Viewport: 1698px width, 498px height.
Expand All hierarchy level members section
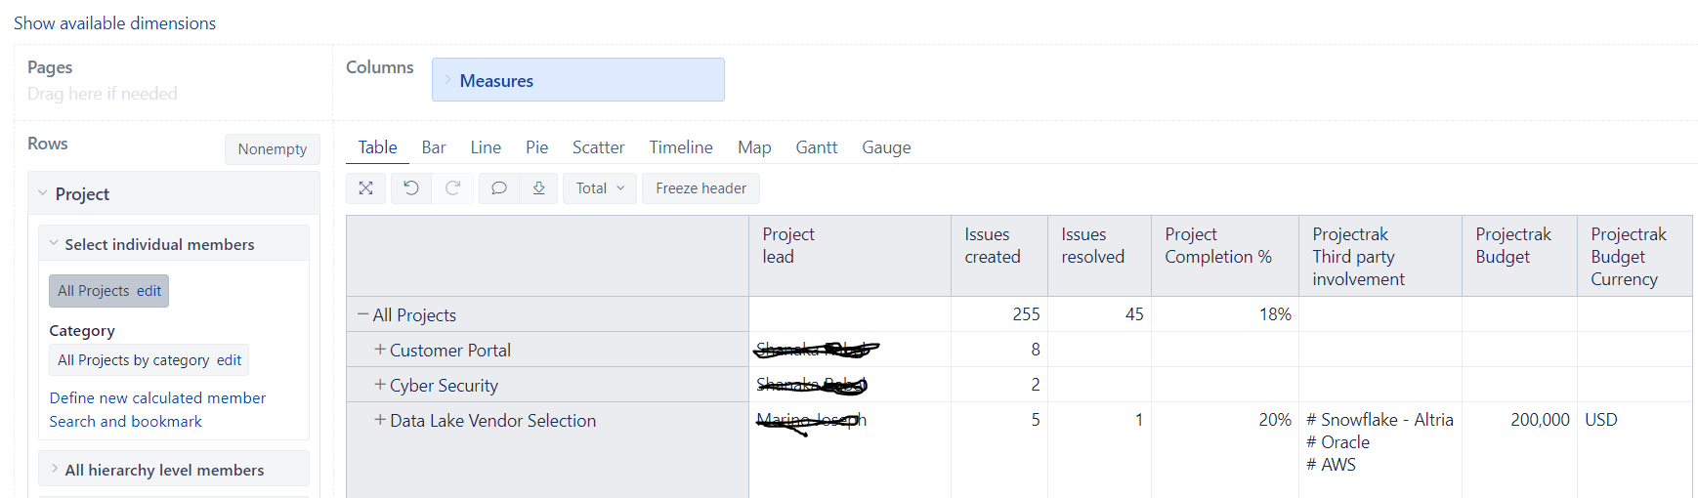coord(55,469)
